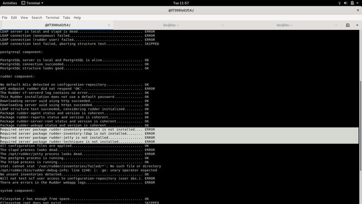
Task: Click line 'Will not test ncf user access'
Action: [77, 178]
